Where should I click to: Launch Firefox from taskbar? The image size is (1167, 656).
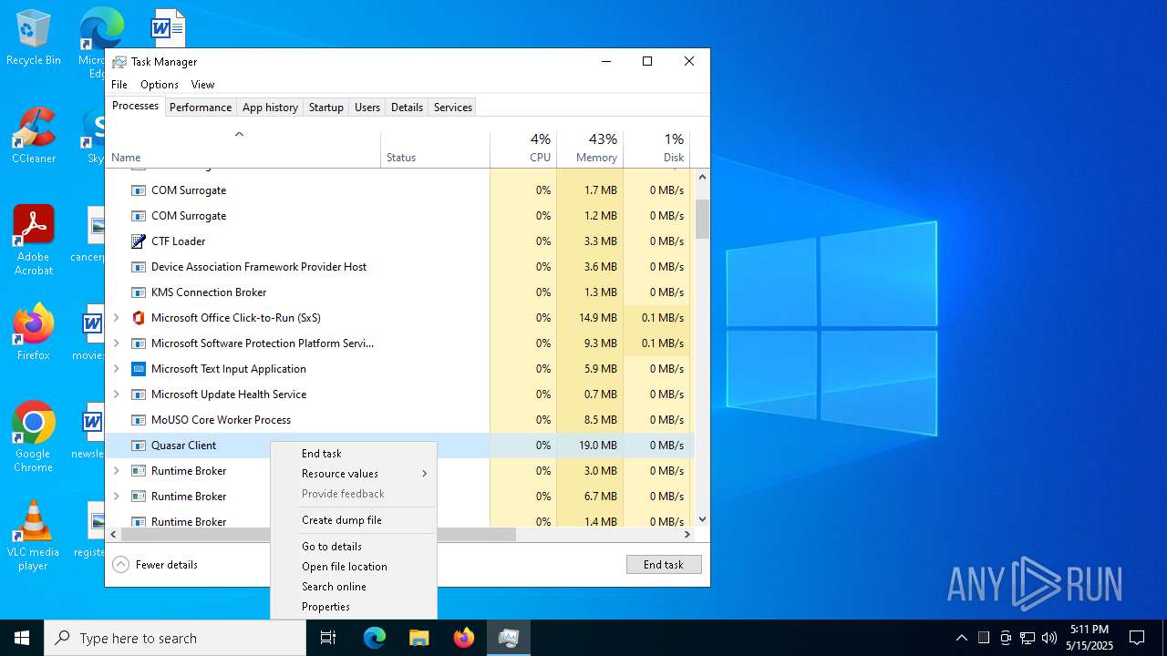point(464,638)
